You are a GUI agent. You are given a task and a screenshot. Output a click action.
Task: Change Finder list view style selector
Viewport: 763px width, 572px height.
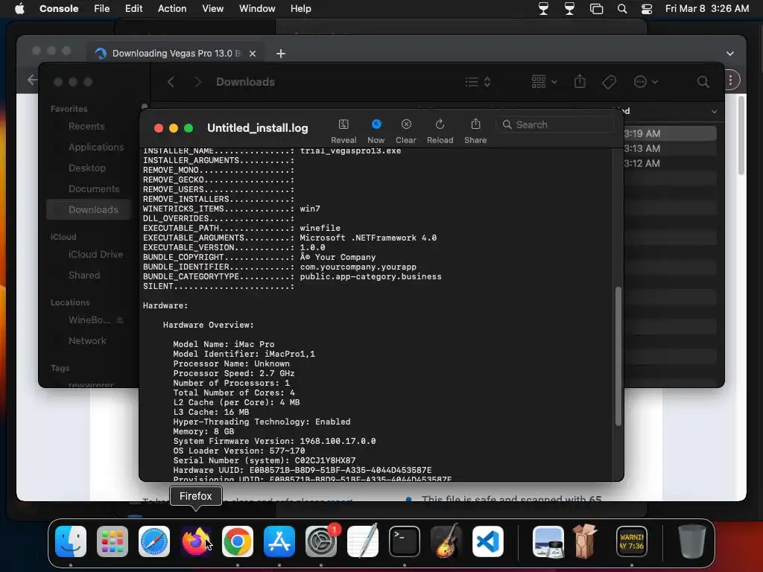pos(478,82)
